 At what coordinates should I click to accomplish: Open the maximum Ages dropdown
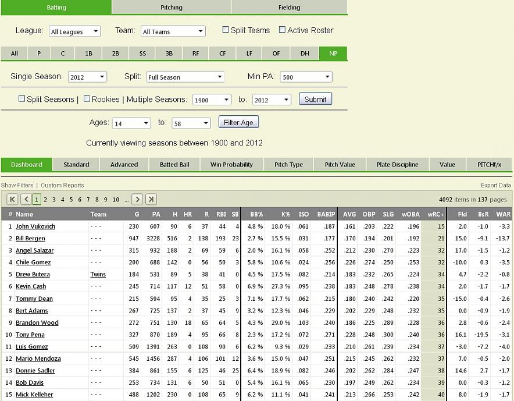pyautogui.click(x=191, y=123)
